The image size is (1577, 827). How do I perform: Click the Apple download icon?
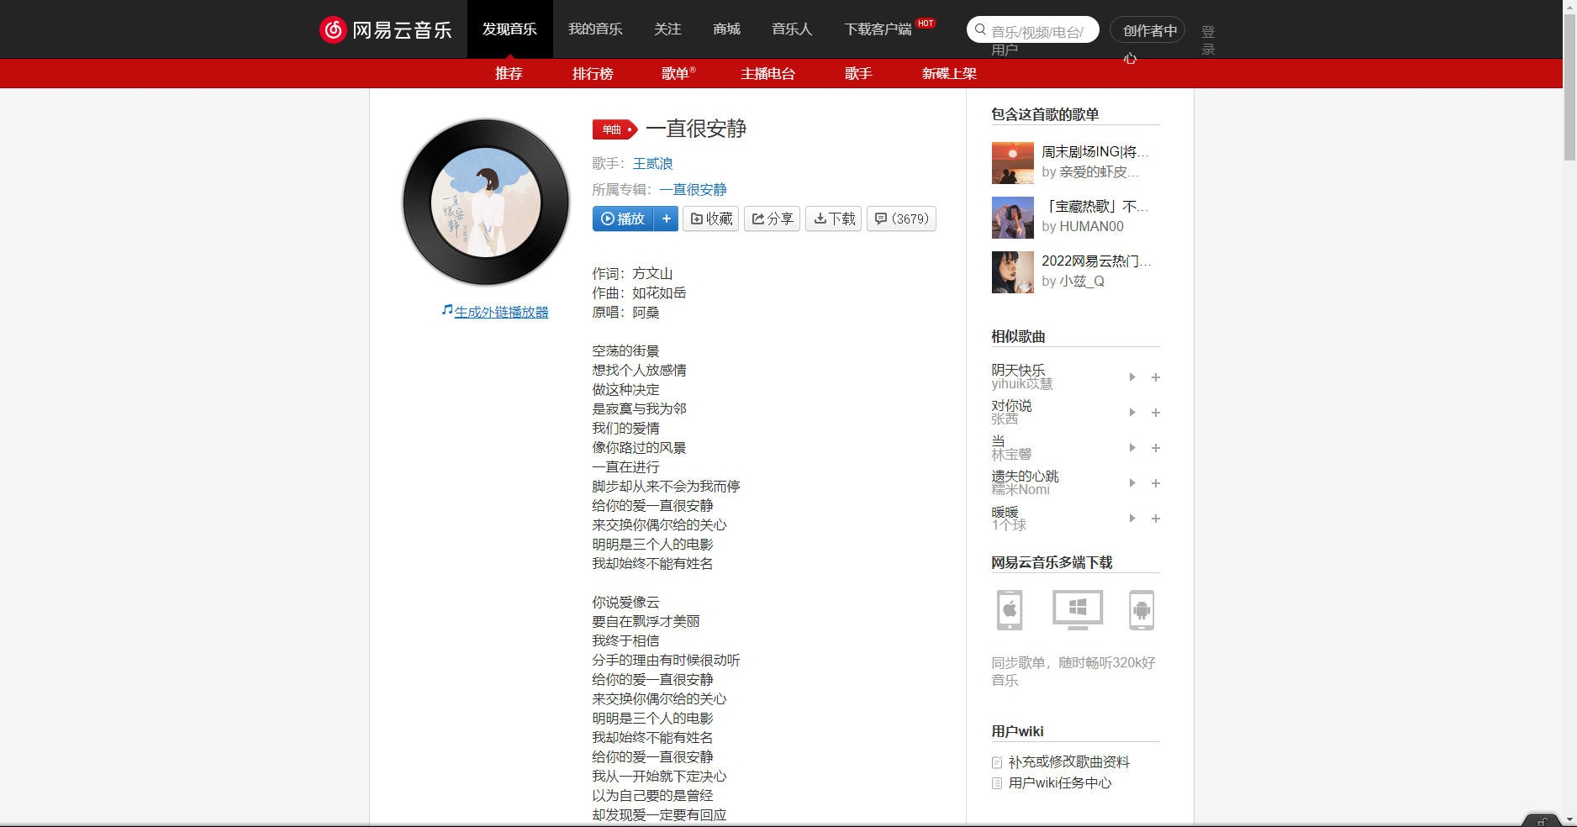tap(1009, 610)
